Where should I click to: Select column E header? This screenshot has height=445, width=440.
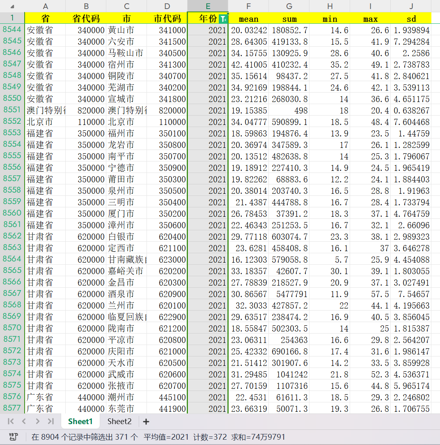click(x=208, y=6)
